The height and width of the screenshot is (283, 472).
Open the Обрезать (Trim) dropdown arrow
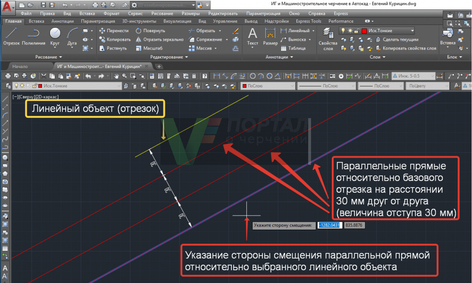click(220, 31)
